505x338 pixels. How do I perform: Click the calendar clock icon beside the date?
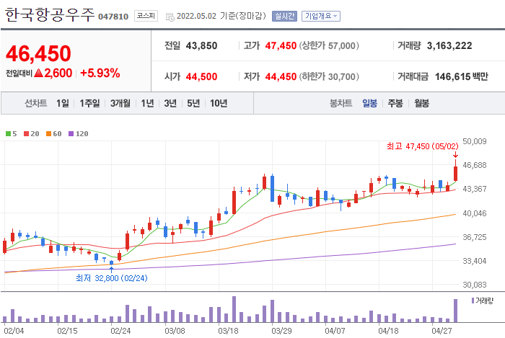[x=170, y=17]
